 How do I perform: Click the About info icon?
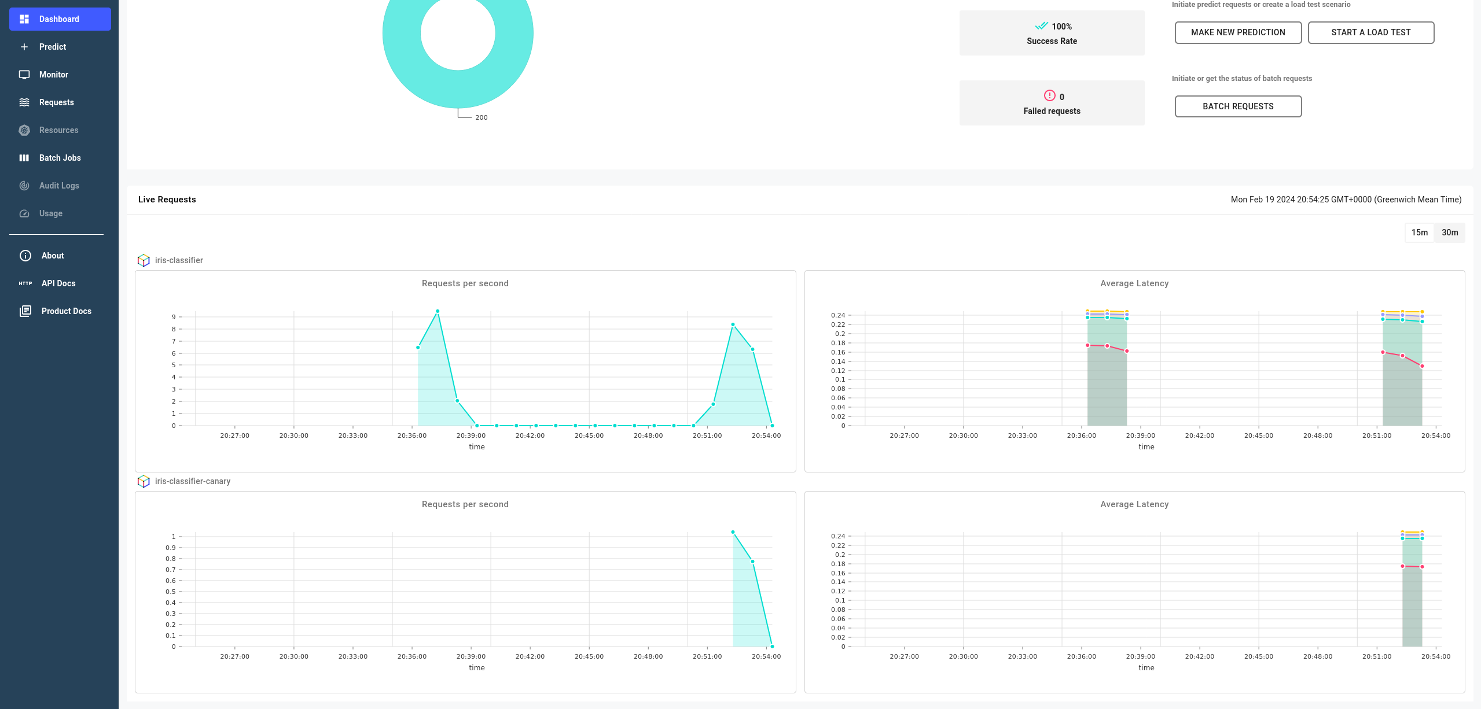25,256
